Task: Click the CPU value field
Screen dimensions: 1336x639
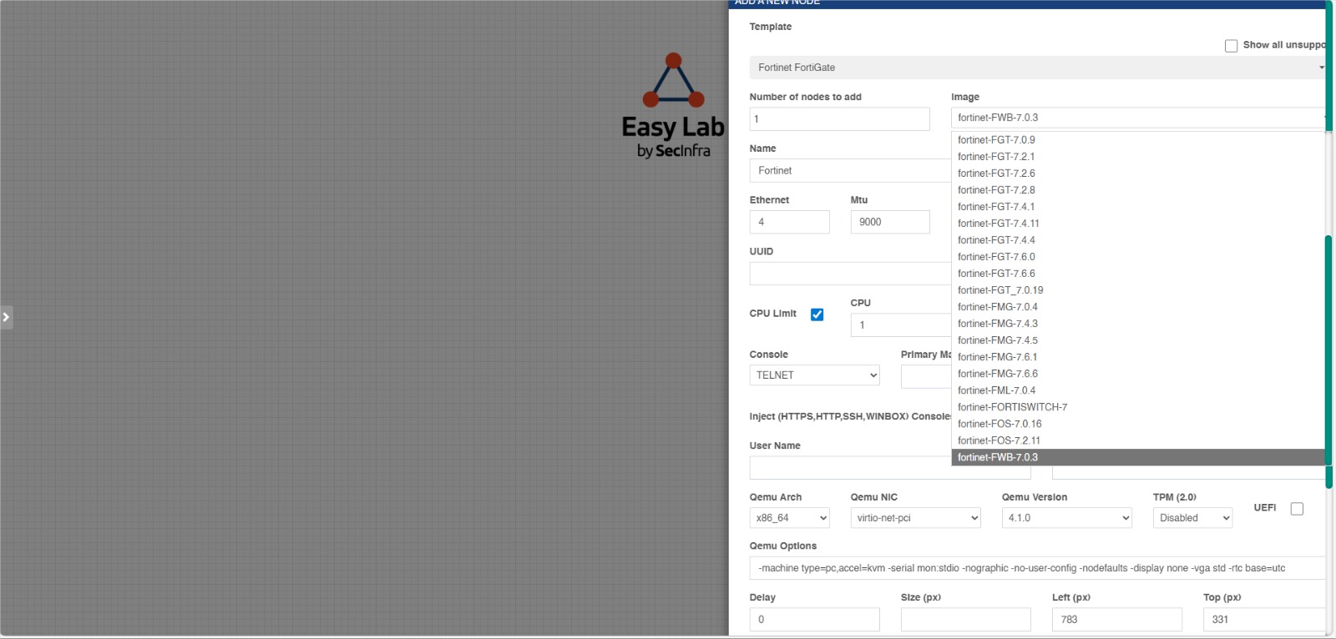Action: 901,325
